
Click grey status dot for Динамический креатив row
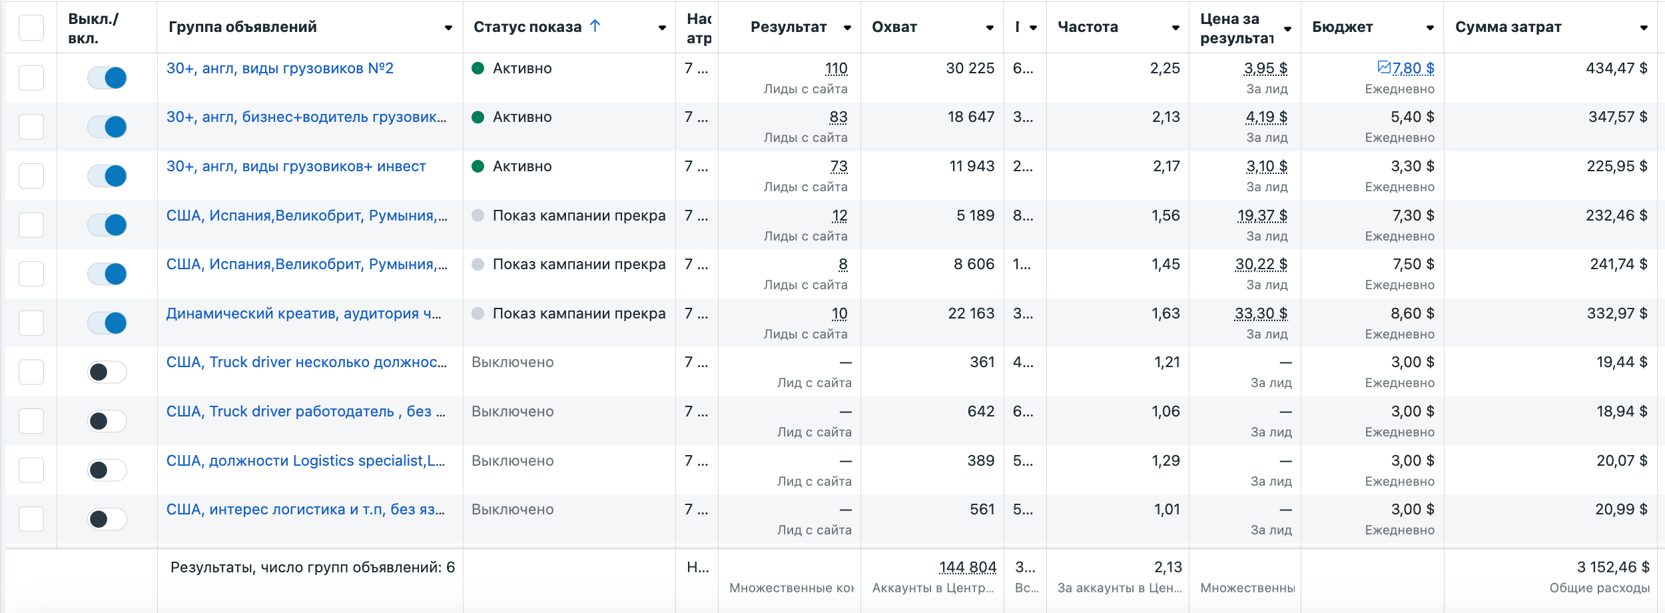coord(478,313)
